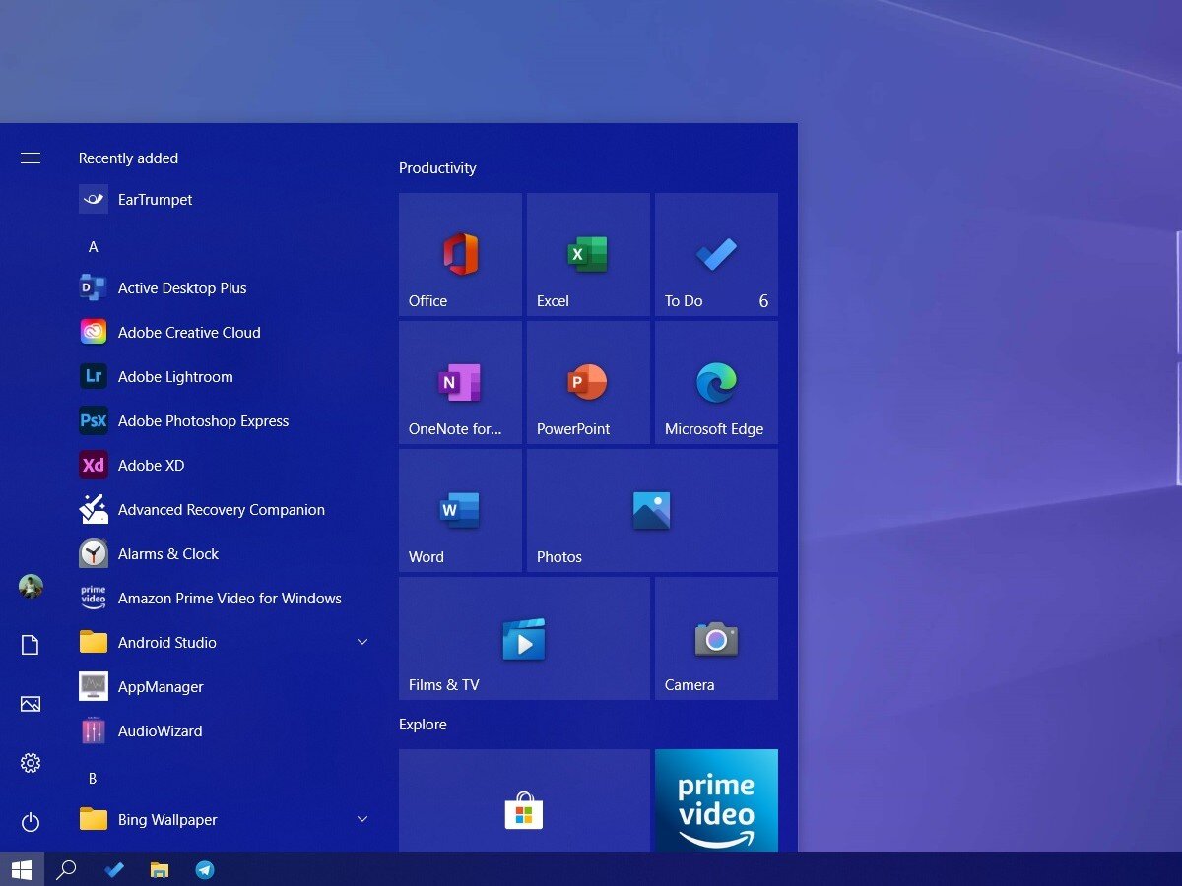Open the Documents shortcut in the Start sidebar
Screen dimensions: 1182x886
point(31,645)
